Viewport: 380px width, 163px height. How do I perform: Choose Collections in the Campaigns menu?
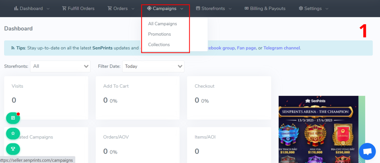(159, 45)
